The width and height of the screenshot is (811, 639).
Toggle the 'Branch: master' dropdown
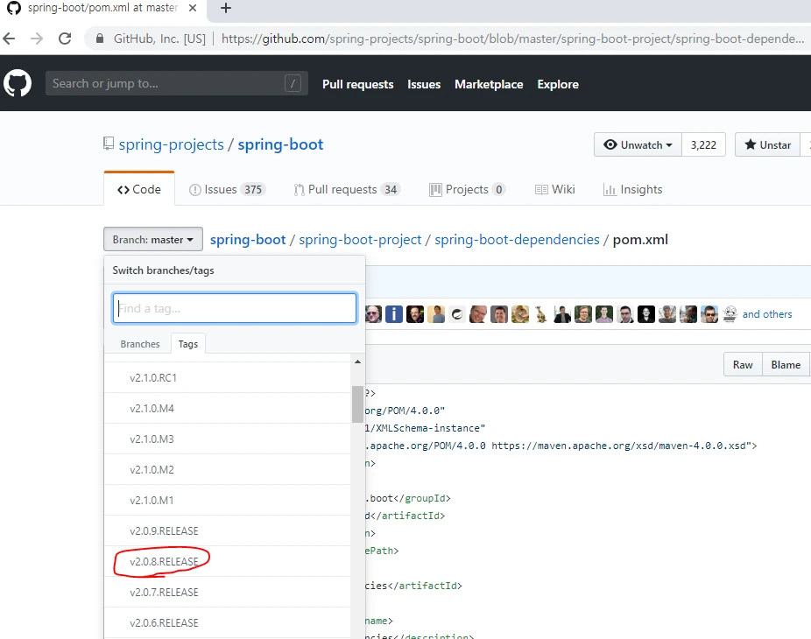(x=153, y=239)
